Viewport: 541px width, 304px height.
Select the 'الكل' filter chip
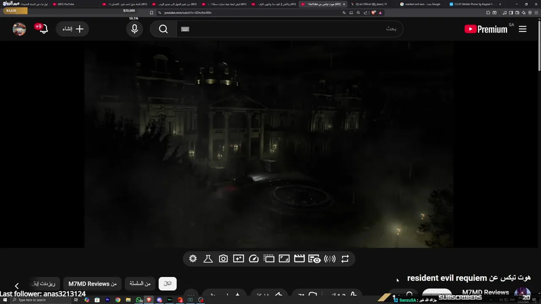click(167, 284)
